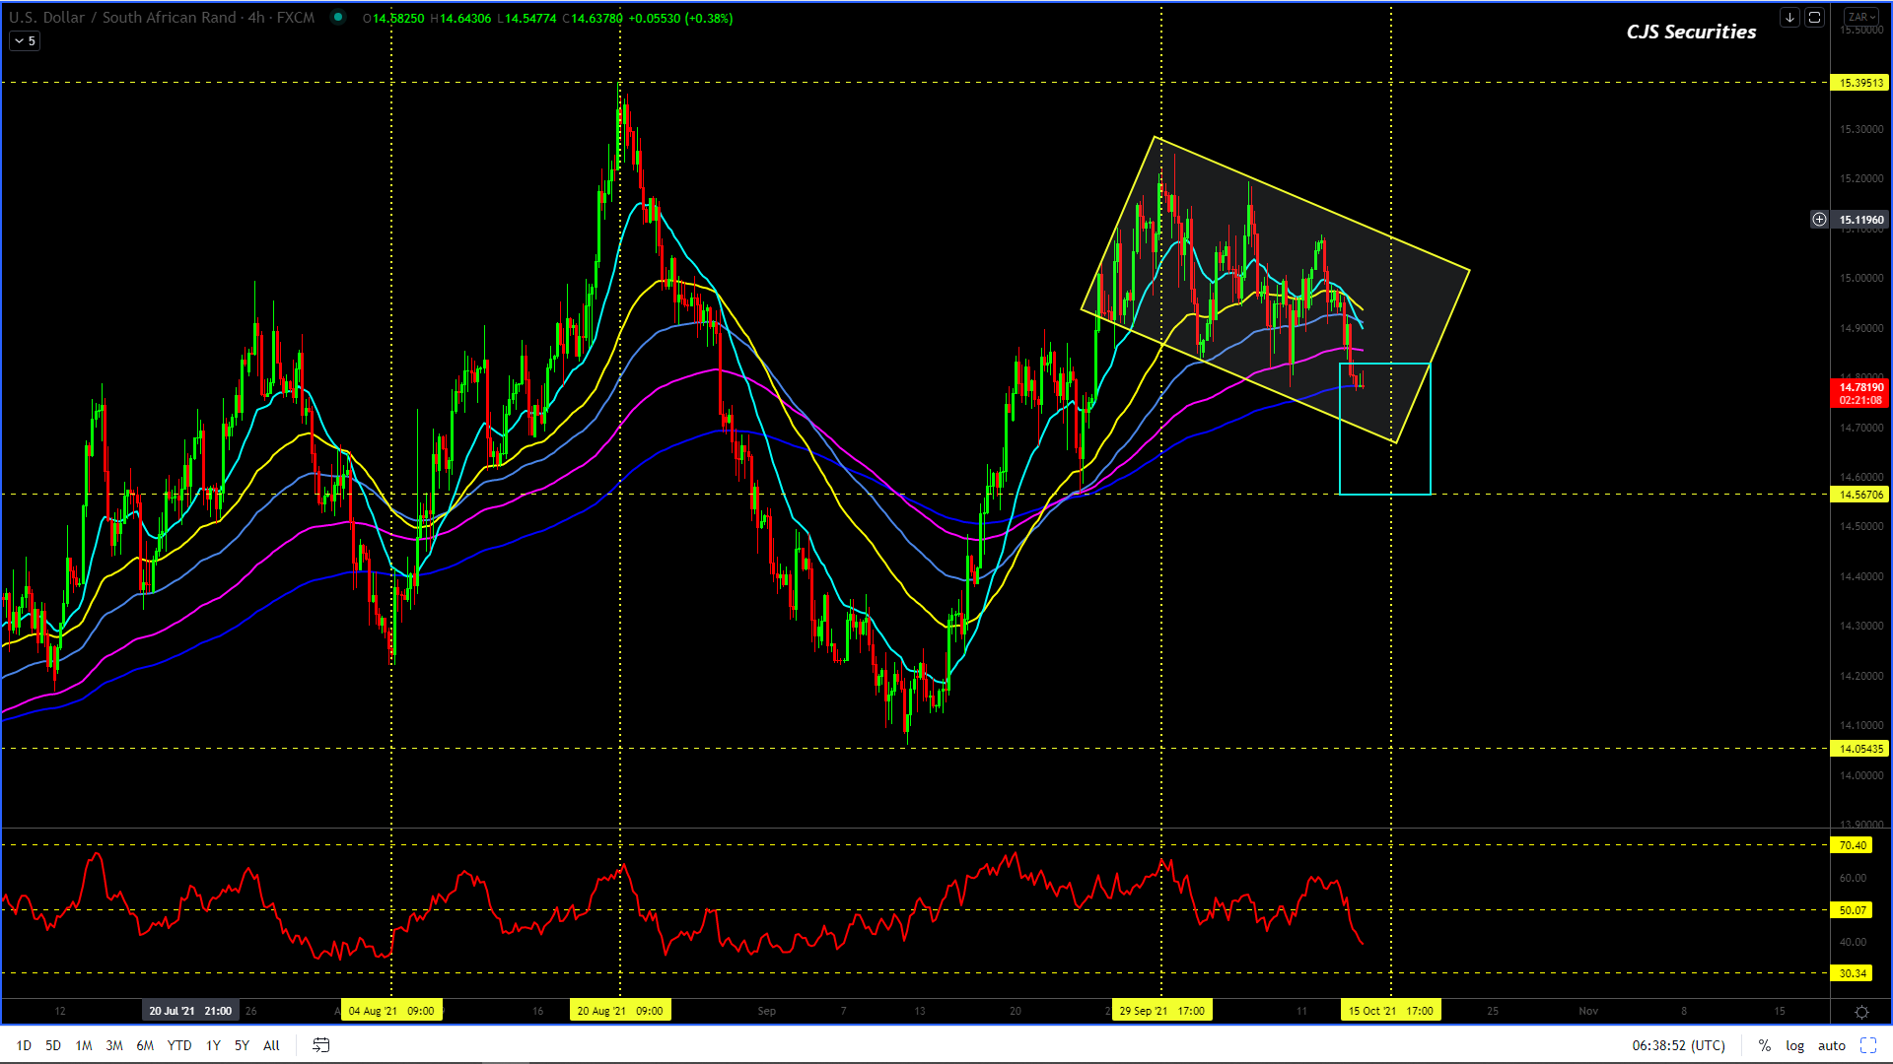Open chart scale settings gear icon

coord(1861,1012)
